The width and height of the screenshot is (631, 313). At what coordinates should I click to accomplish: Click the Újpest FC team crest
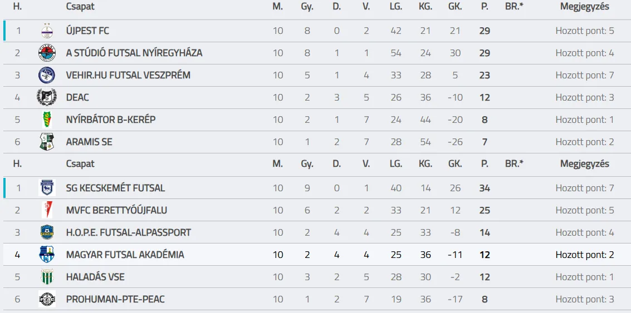(x=47, y=31)
